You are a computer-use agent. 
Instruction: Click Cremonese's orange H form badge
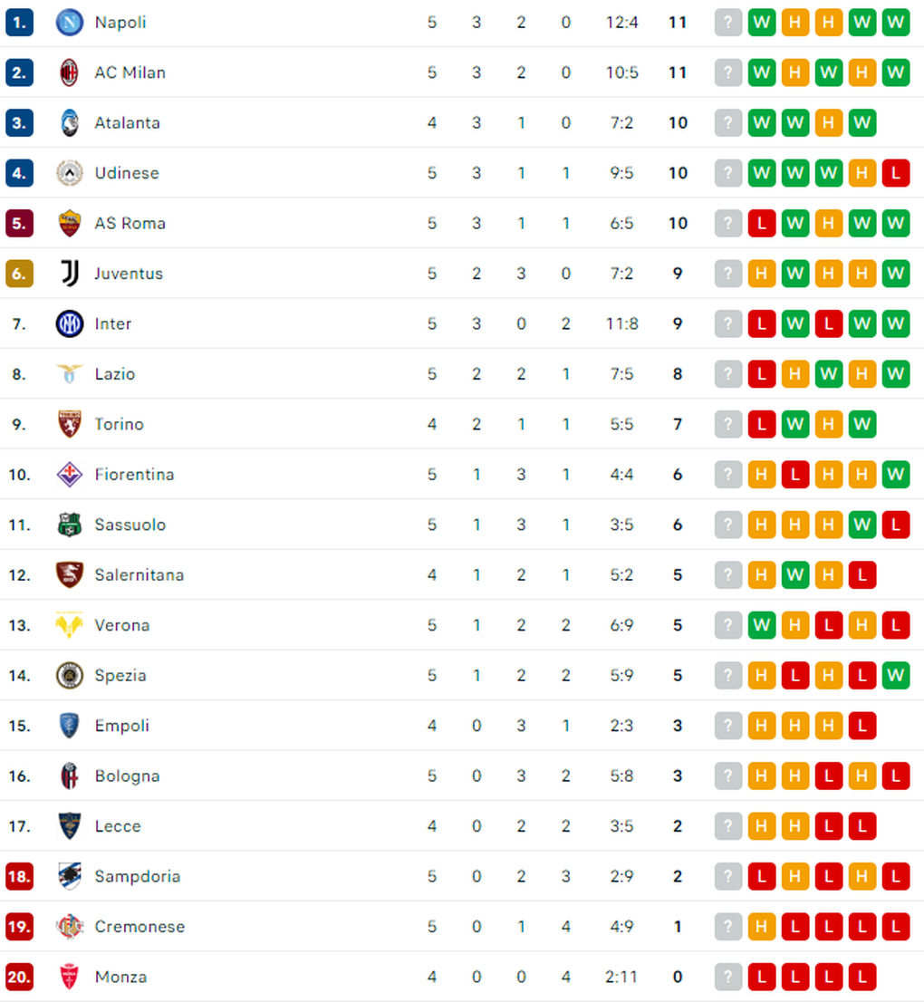point(761,927)
